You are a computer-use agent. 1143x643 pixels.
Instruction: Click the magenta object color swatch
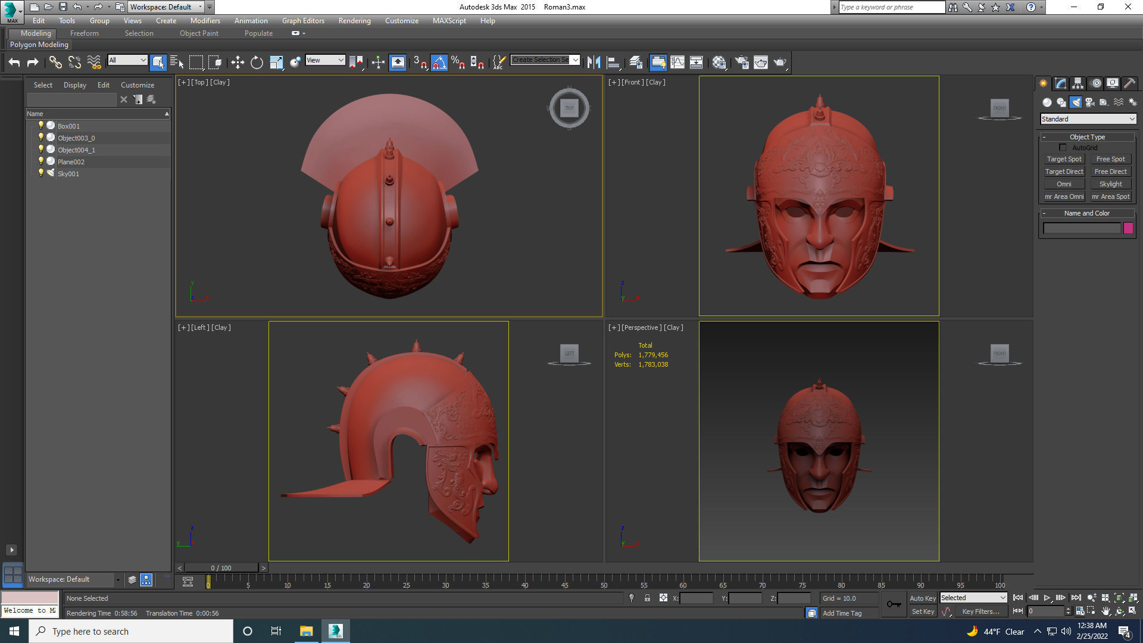(1128, 228)
